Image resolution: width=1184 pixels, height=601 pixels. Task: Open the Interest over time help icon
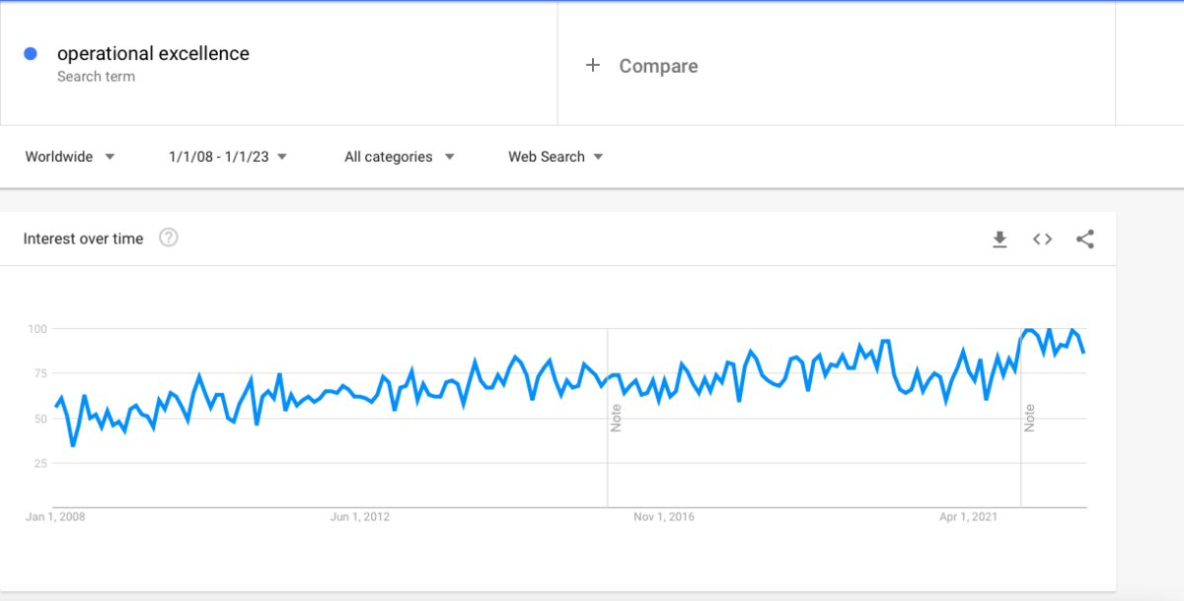[169, 237]
